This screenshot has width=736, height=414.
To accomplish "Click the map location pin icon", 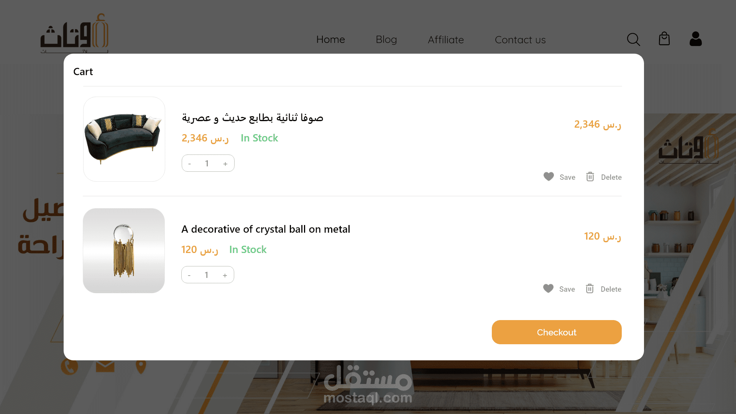I will click(x=141, y=367).
